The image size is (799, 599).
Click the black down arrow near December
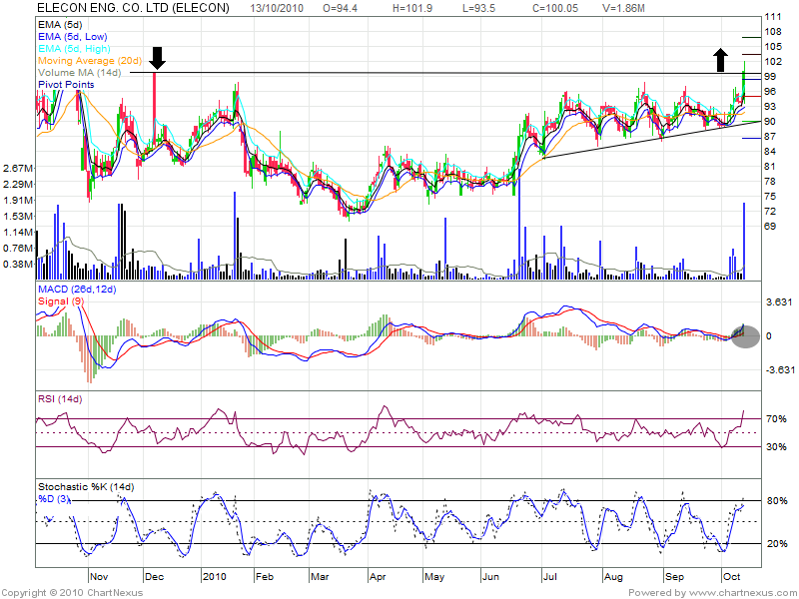click(x=155, y=57)
